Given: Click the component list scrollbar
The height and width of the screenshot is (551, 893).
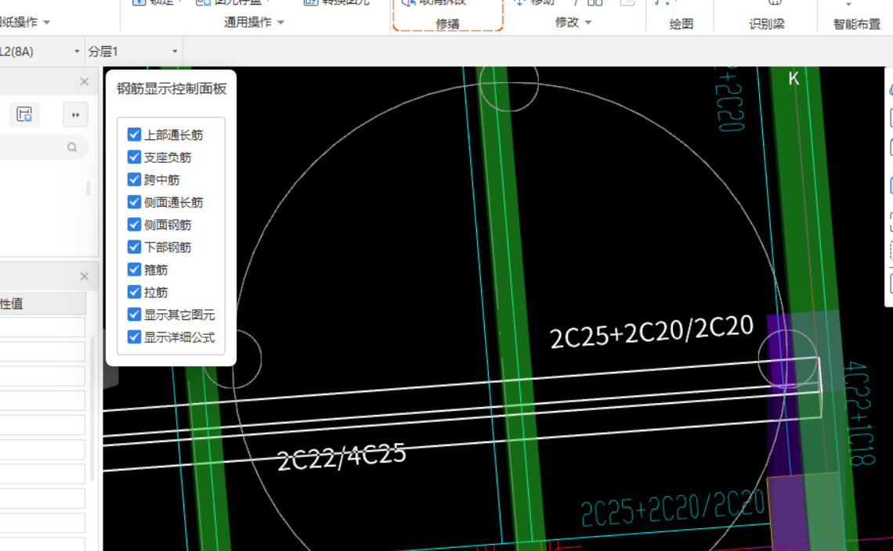Looking at the screenshot, I should tap(89, 189).
